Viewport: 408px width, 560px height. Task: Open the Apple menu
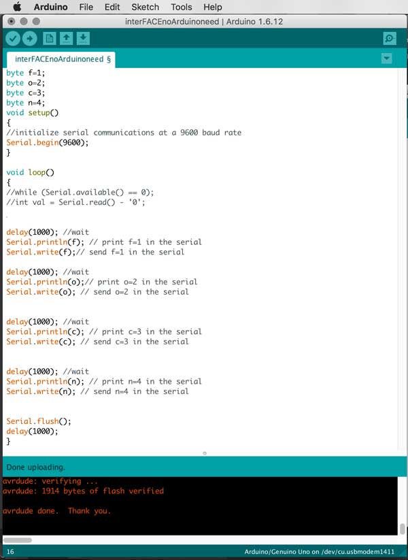[17, 7]
